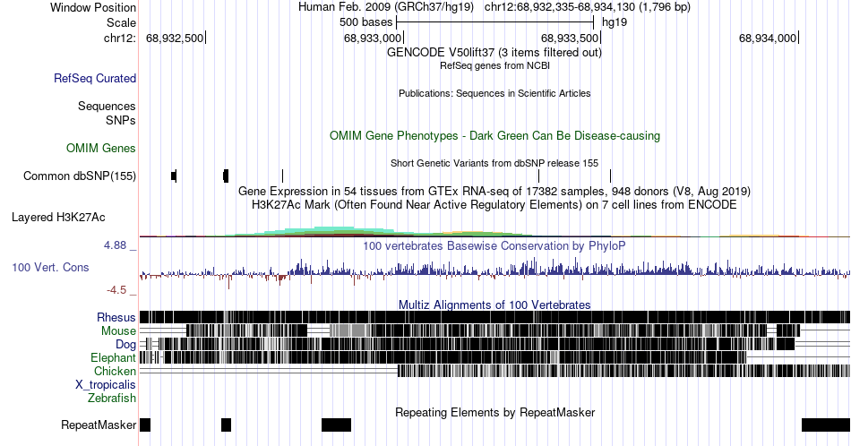The width and height of the screenshot is (851, 446).
Task: Select the Mouse alignment row label
Action: click(x=118, y=331)
